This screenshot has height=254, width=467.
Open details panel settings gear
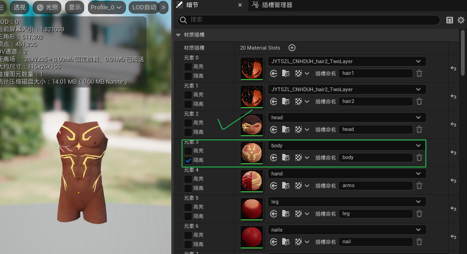click(461, 20)
